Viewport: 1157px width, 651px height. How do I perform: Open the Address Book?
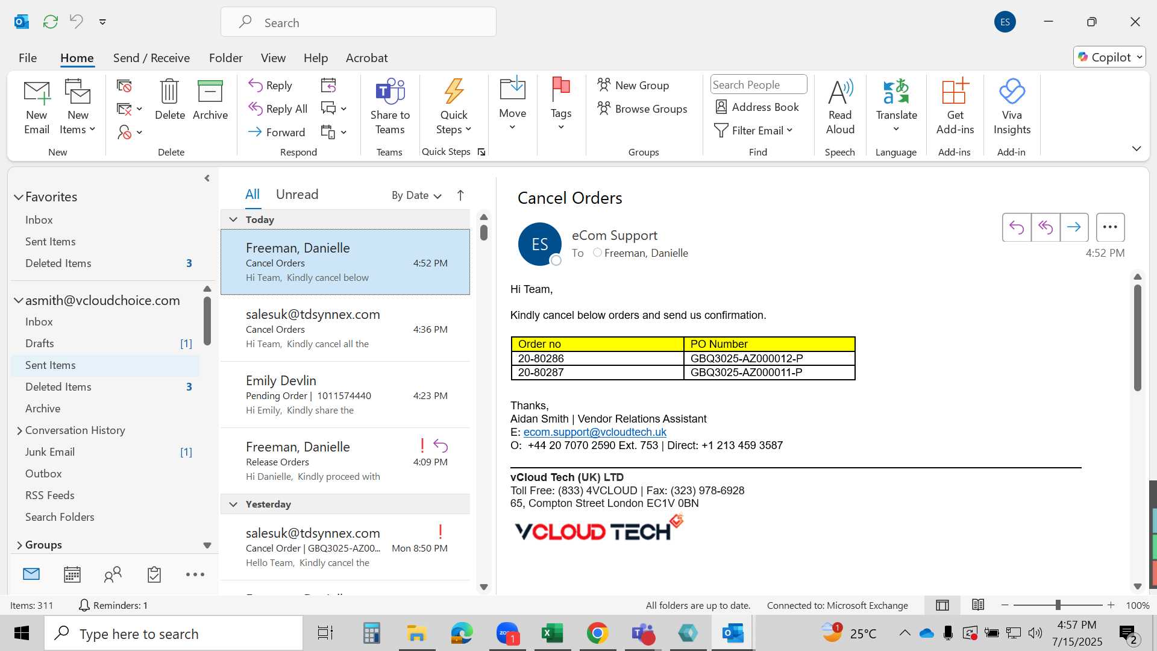757,107
